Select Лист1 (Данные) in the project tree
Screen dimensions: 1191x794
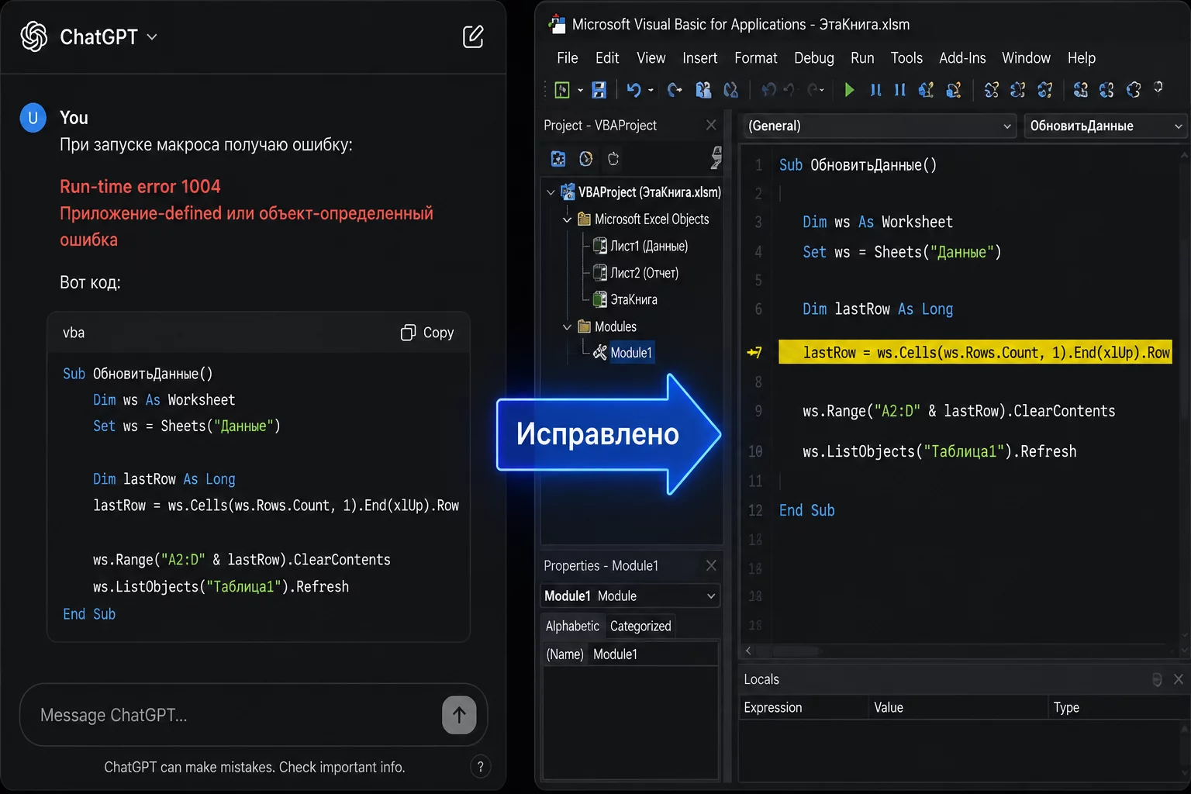(x=649, y=246)
